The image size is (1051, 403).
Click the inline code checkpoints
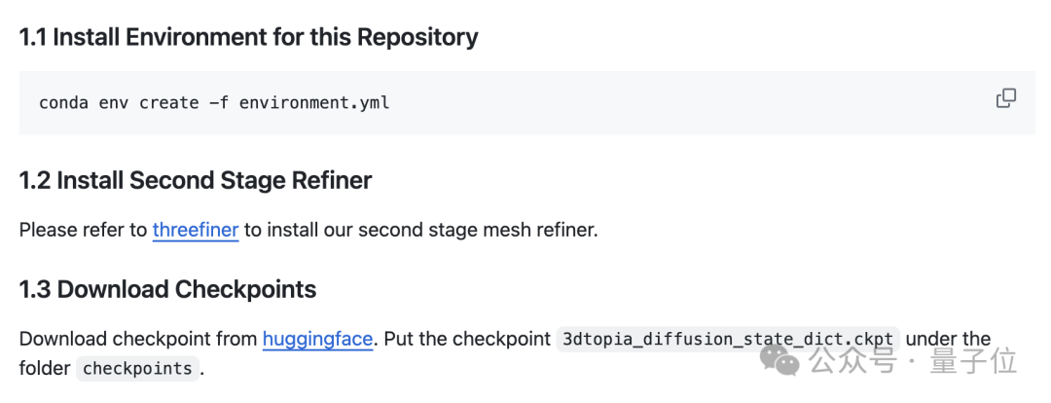137,369
